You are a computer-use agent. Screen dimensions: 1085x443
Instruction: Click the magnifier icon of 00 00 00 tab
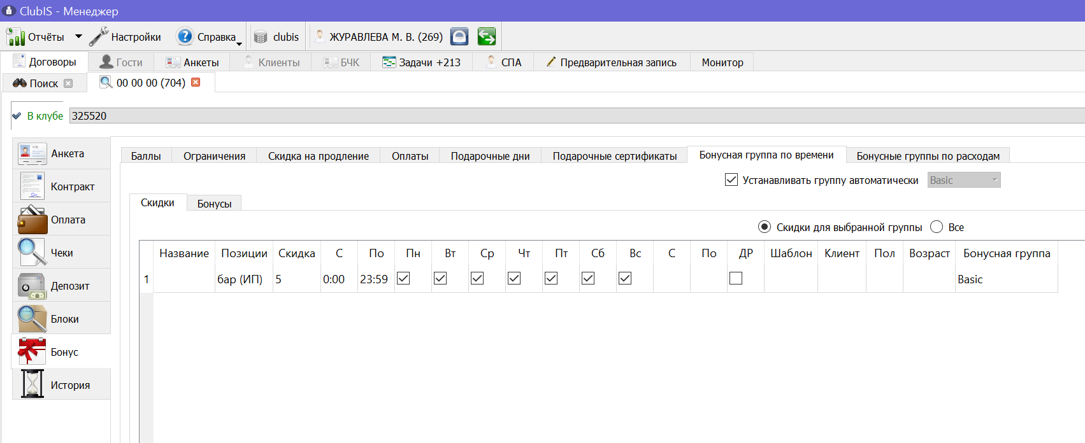pos(106,82)
